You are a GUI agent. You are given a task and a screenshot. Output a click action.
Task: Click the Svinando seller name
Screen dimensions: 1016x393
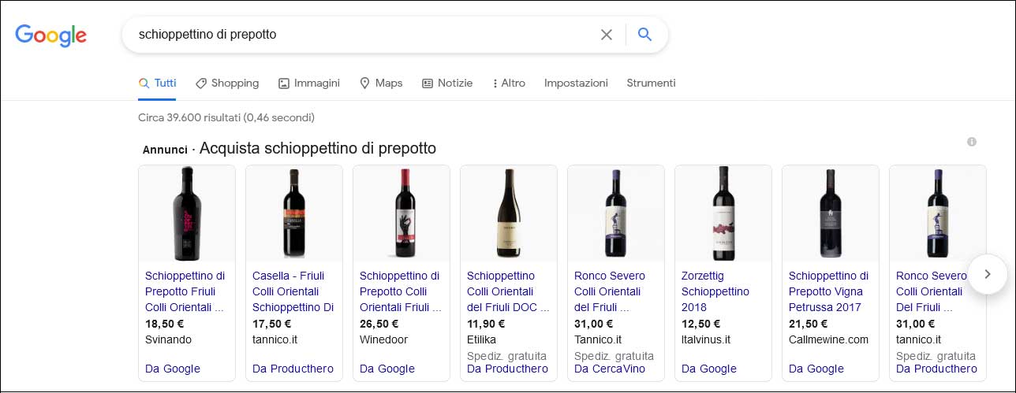click(x=168, y=339)
